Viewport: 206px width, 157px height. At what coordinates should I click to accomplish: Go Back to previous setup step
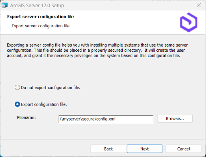[x=108, y=149]
